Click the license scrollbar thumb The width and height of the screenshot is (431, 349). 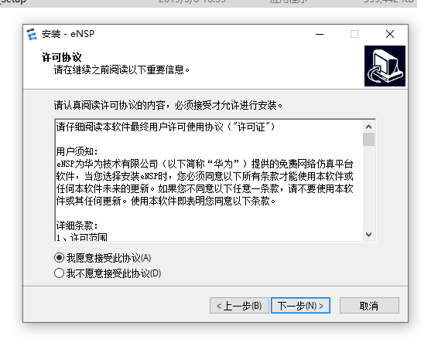[x=368, y=140]
